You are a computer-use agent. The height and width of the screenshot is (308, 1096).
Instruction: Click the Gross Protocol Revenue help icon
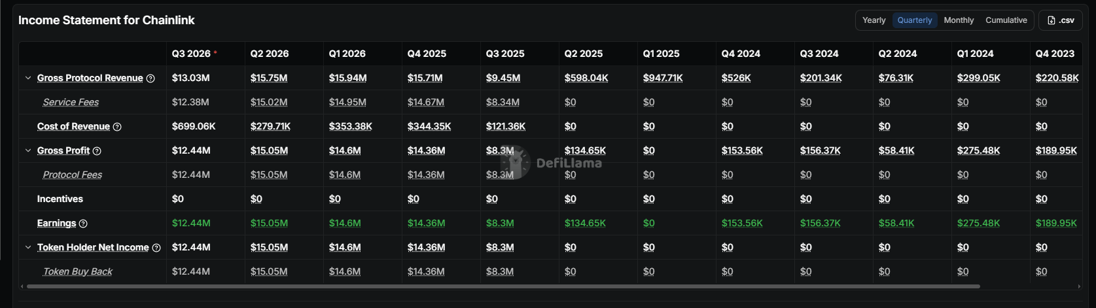[x=150, y=78]
